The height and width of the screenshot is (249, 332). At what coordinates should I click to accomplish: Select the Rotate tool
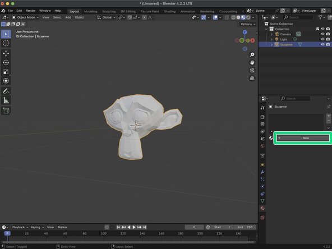click(x=6, y=62)
